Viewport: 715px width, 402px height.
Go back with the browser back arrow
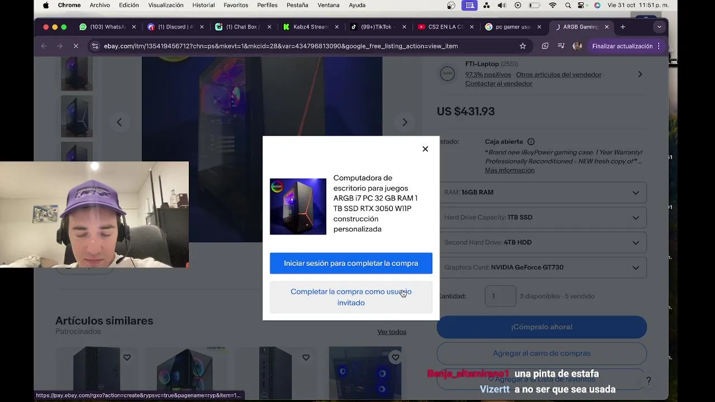point(44,46)
